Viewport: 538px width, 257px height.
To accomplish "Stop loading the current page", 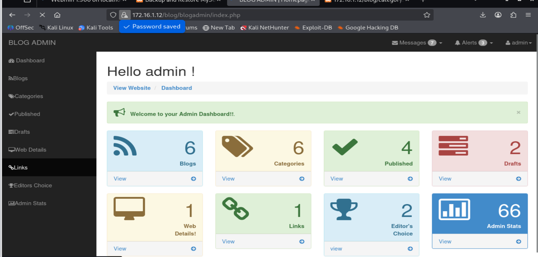I will pos(42,15).
